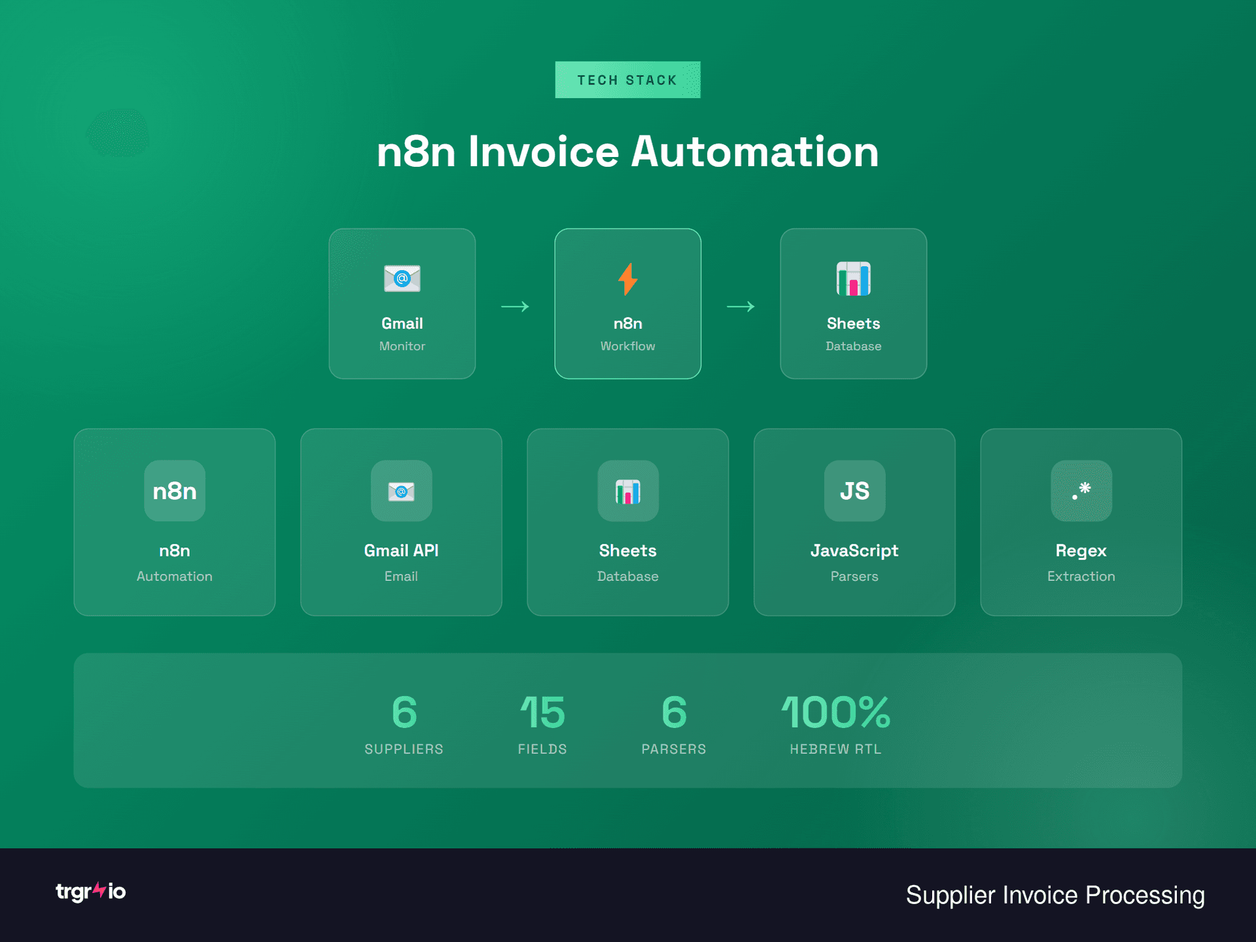Click the Sheets Database card in the flow
This screenshot has height=942, width=1256.
tap(853, 304)
